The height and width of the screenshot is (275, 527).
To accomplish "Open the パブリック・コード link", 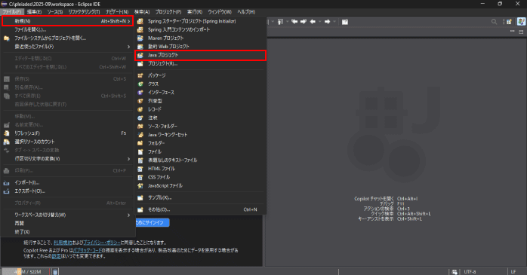I will coord(87,250).
